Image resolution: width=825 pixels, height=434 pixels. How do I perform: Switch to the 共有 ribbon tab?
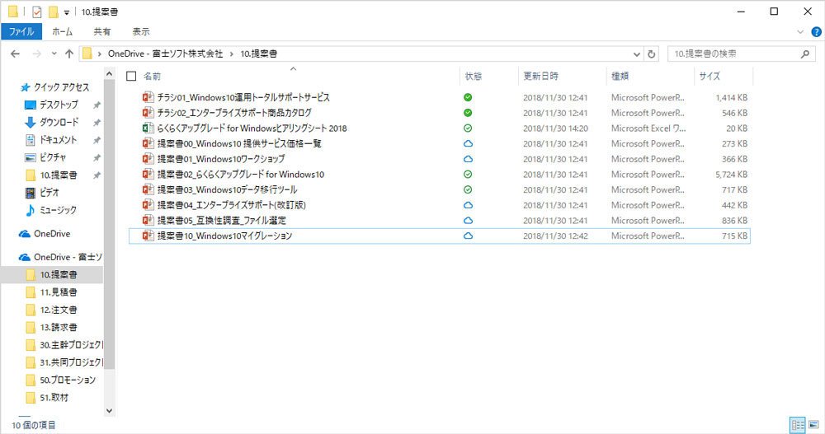[x=102, y=31]
